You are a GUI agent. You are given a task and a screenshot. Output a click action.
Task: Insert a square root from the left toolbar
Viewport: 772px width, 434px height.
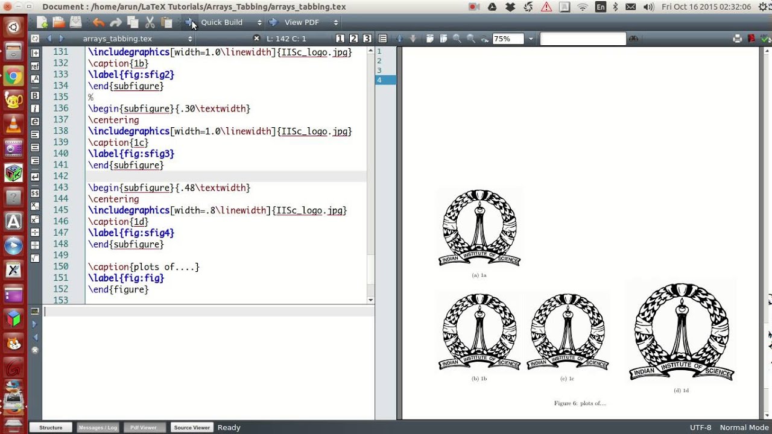tap(35, 258)
